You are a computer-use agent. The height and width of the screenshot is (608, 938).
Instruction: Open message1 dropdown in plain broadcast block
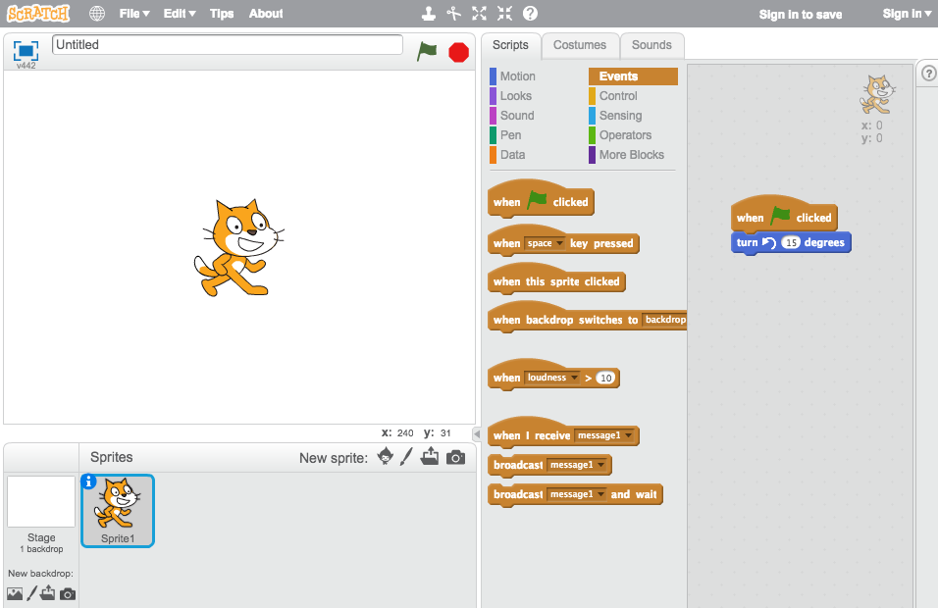577,465
